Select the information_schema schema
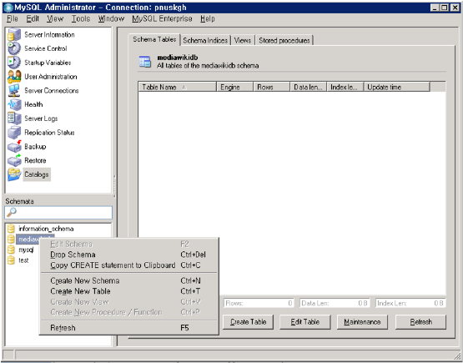 (46, 229)
